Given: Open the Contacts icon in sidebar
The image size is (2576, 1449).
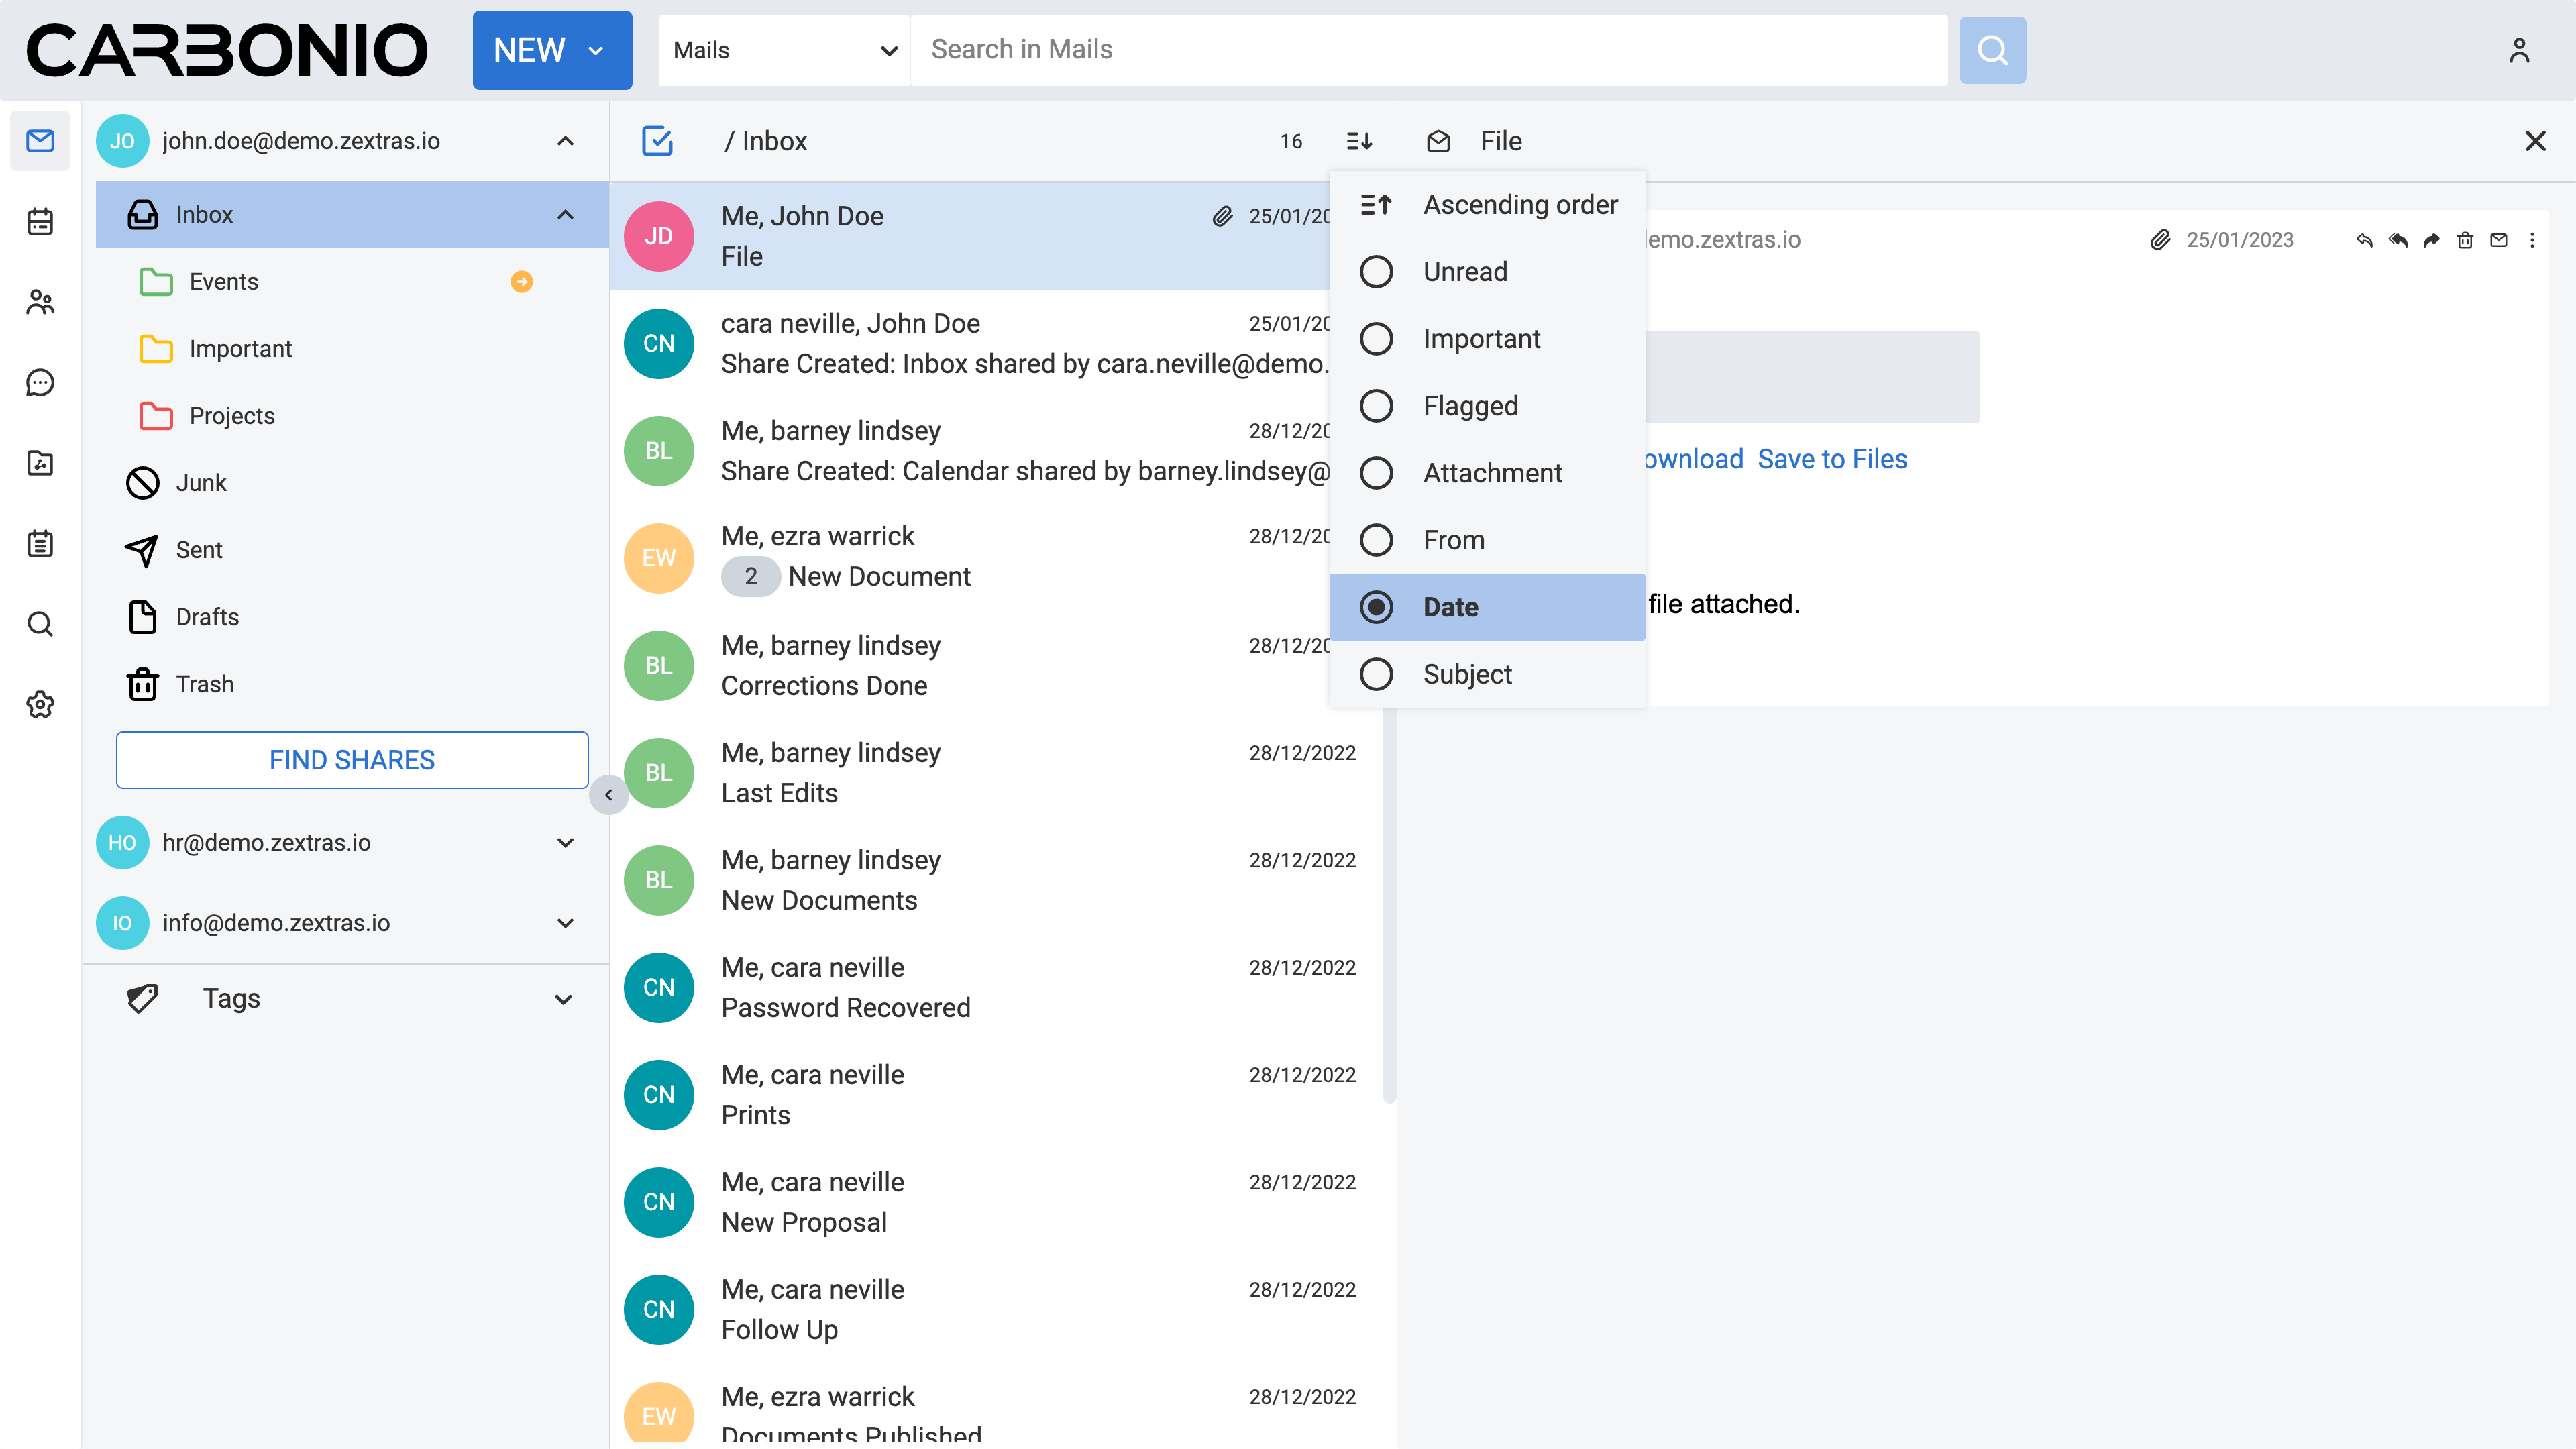Looking at the screenshot, I should [40, 302].
